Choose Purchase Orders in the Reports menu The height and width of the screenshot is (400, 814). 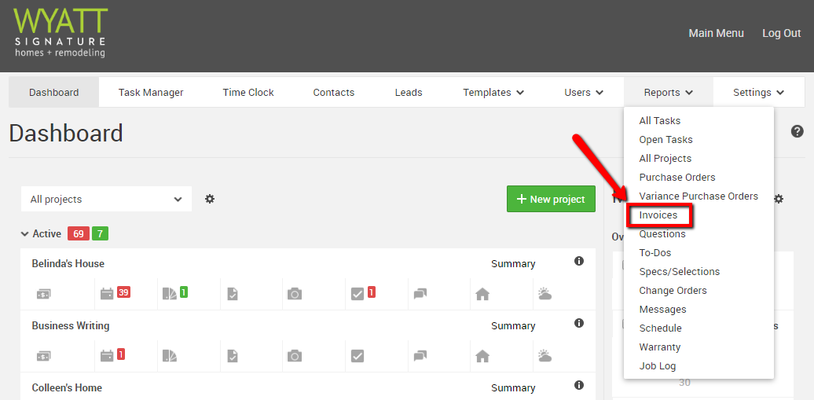(676, 178)
